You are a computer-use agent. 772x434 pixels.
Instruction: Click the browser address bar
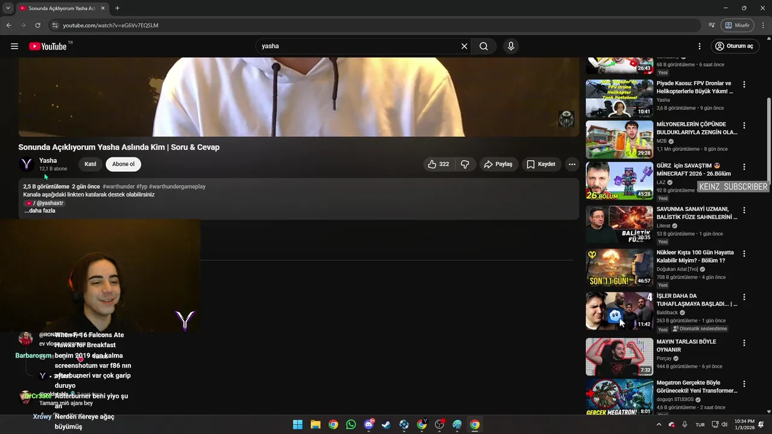click(x=374, y=25)
